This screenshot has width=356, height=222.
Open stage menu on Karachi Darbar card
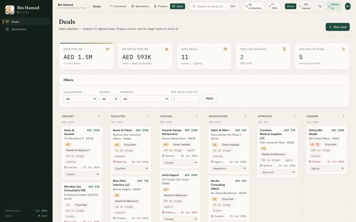[180, 163]
